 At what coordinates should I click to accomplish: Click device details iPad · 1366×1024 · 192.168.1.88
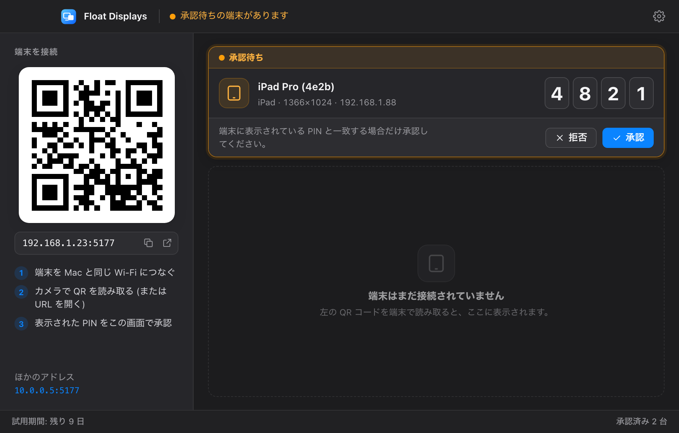click(x=327, y=102)
